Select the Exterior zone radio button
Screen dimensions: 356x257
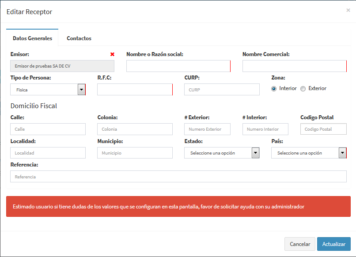(x=303, y=88)
